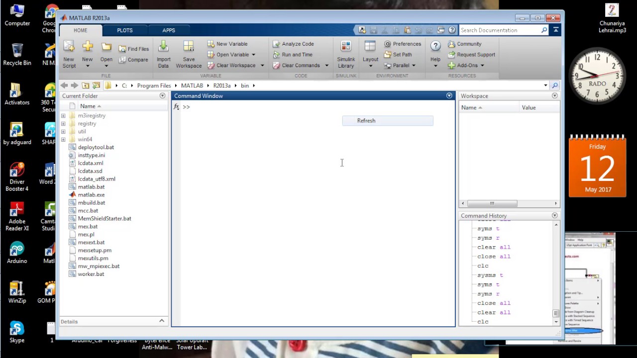
Task: Click Program Files in the path bar
Action: [154, 86]
